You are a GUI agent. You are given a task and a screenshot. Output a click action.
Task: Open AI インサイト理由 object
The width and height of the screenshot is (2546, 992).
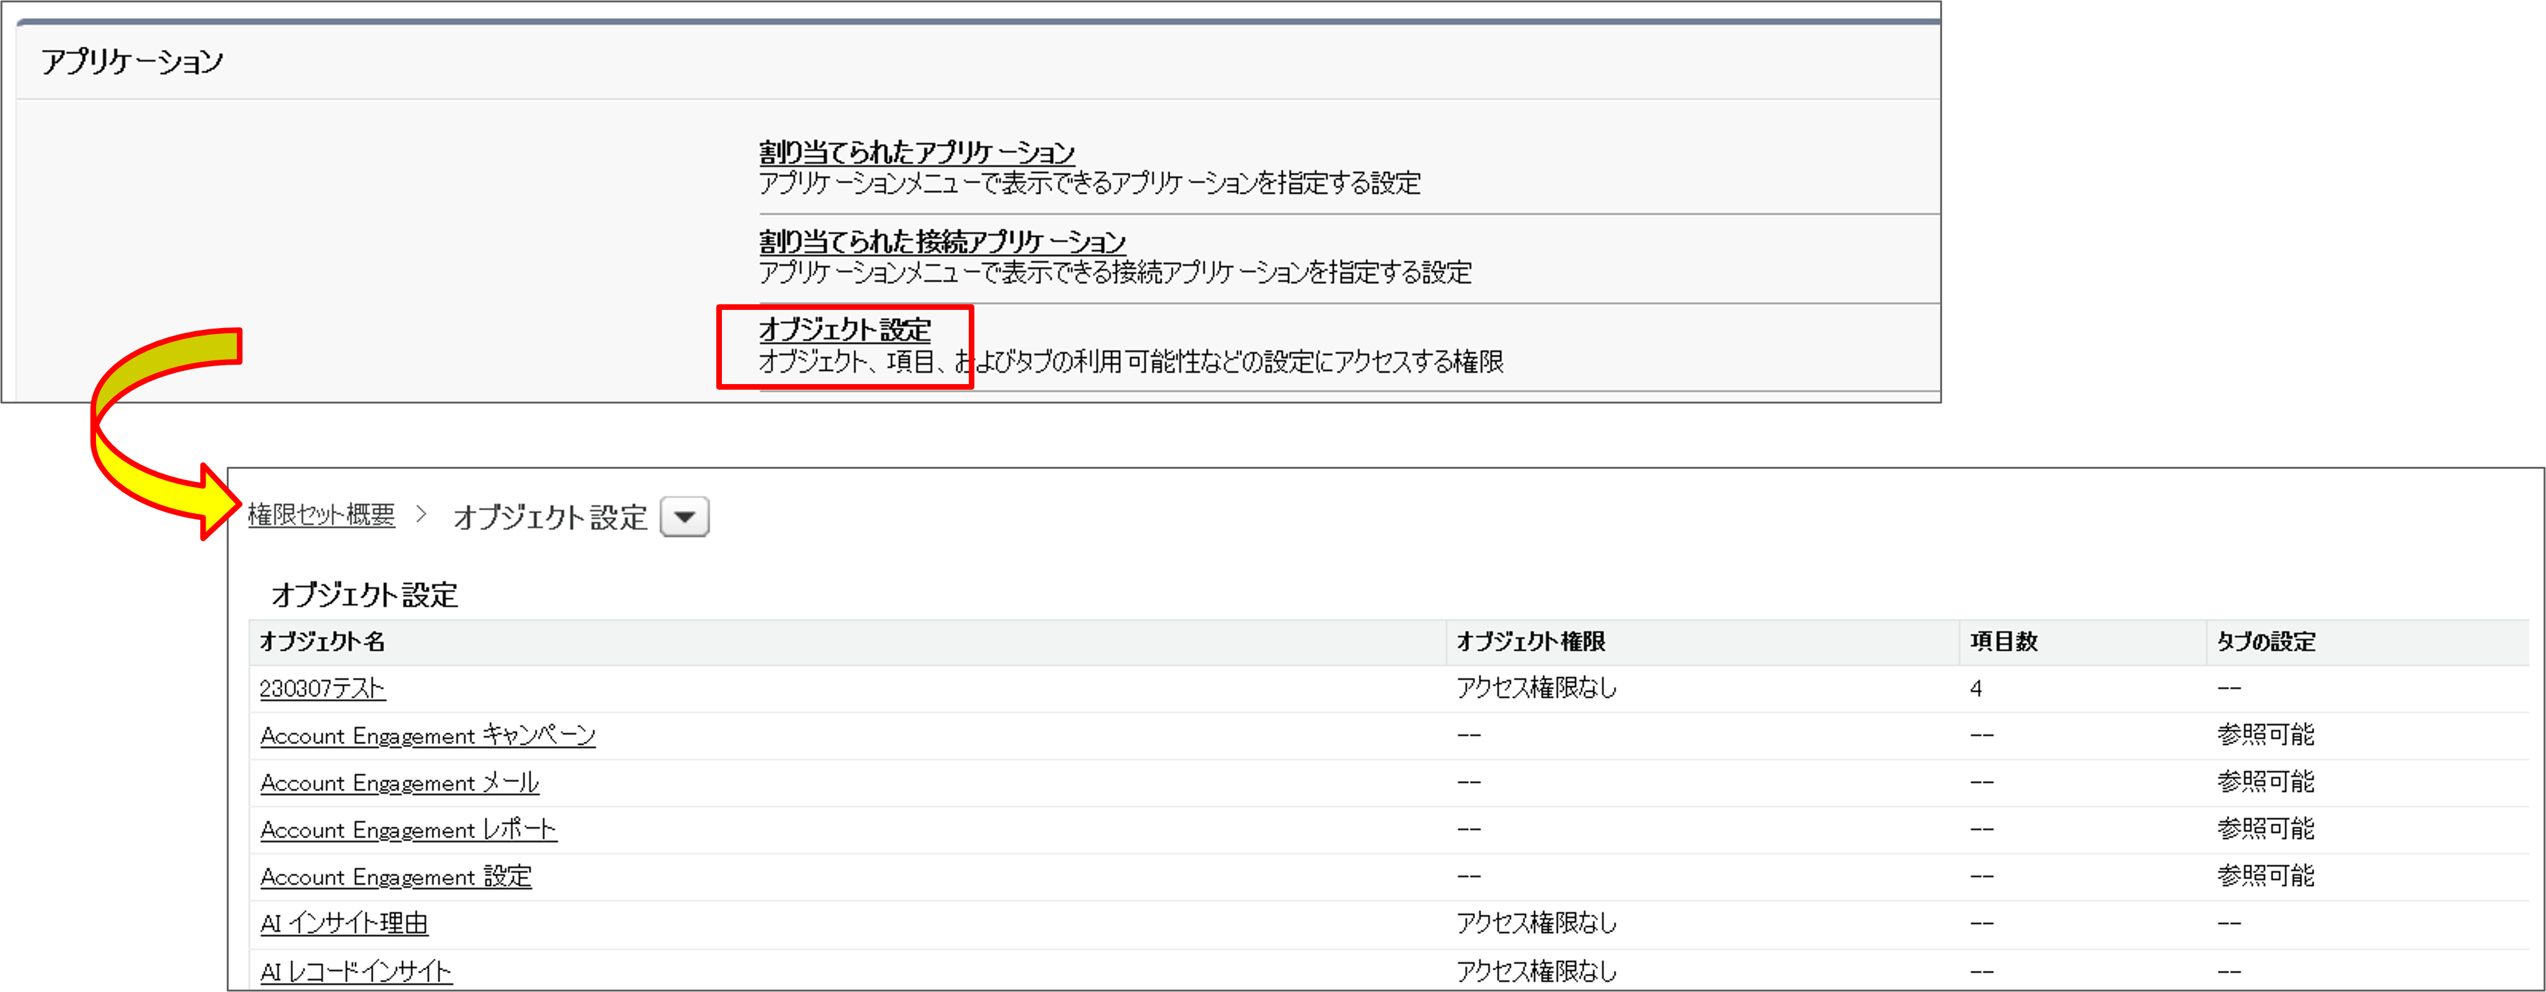coord(343,924)
